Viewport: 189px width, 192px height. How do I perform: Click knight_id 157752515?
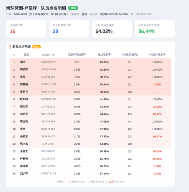tap(48, 107)
